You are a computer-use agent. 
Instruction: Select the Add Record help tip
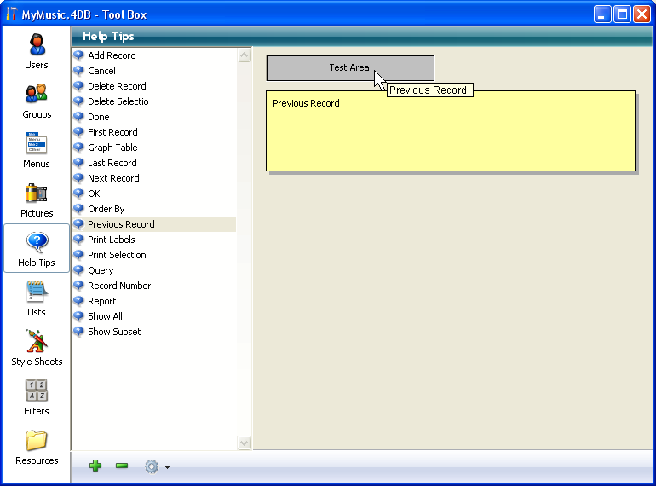tap(112, 55)
